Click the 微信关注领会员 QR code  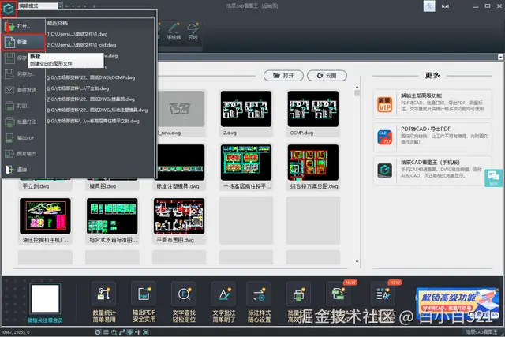tap(45, 298)
